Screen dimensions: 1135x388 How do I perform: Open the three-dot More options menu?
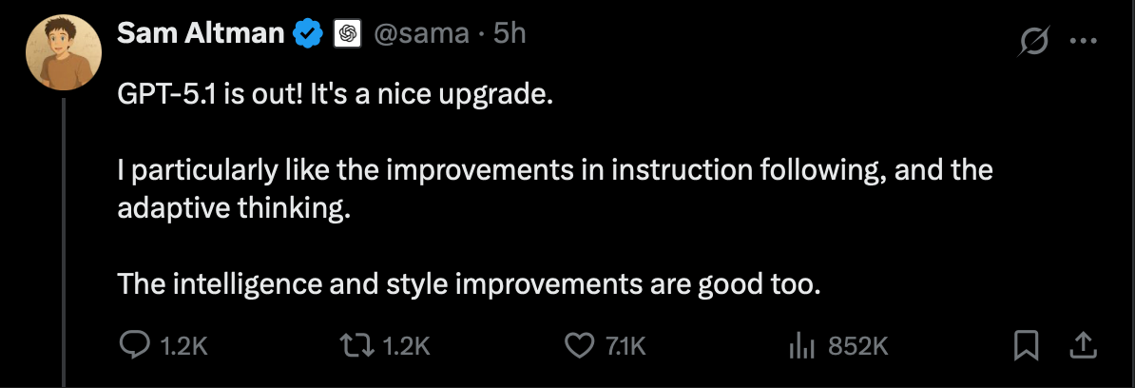click(x=1084, y=41)
